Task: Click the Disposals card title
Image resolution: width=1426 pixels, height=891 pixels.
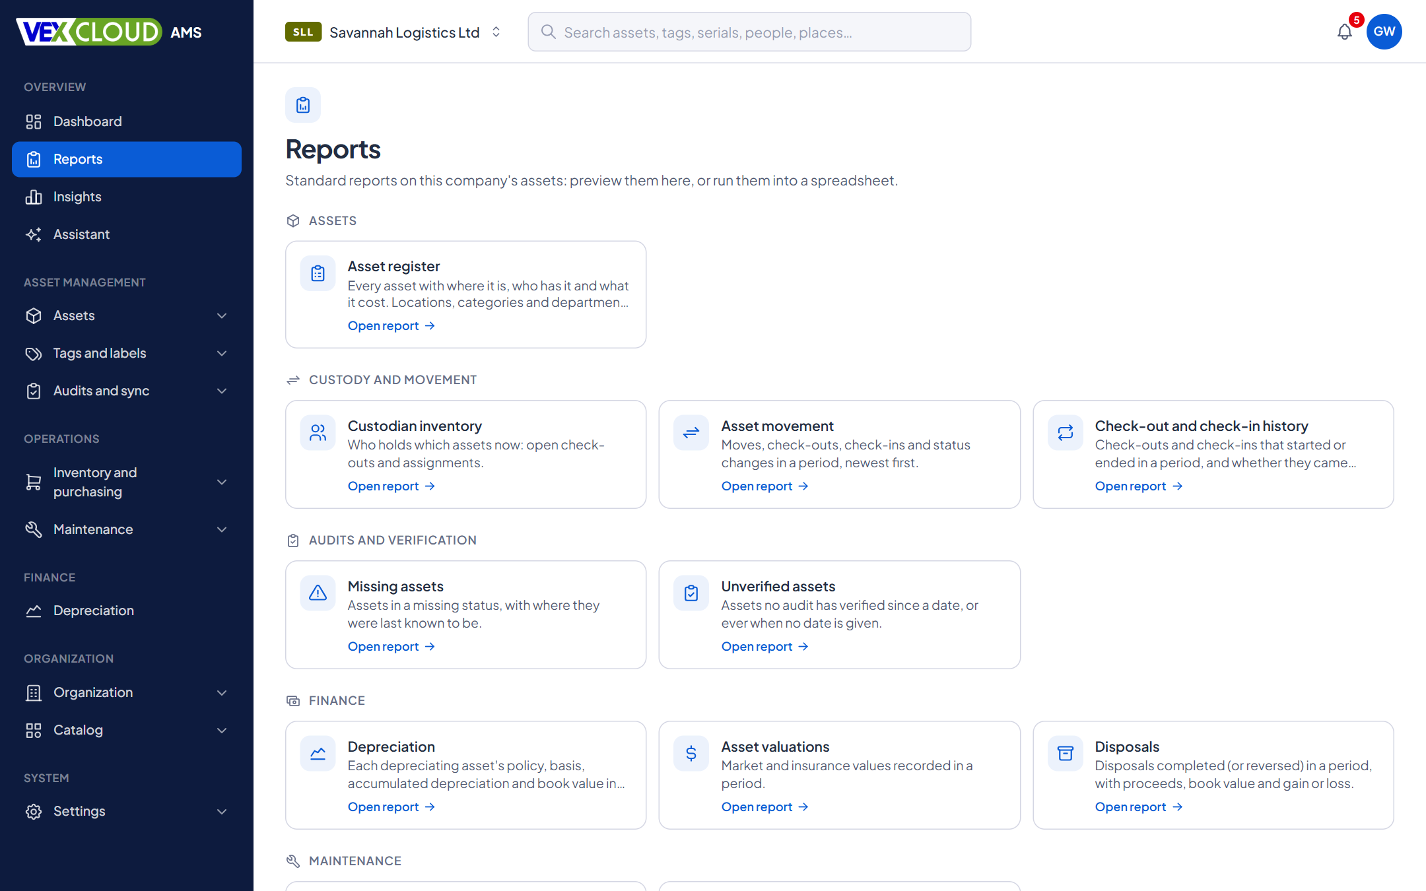Action: pos(1127,746)
